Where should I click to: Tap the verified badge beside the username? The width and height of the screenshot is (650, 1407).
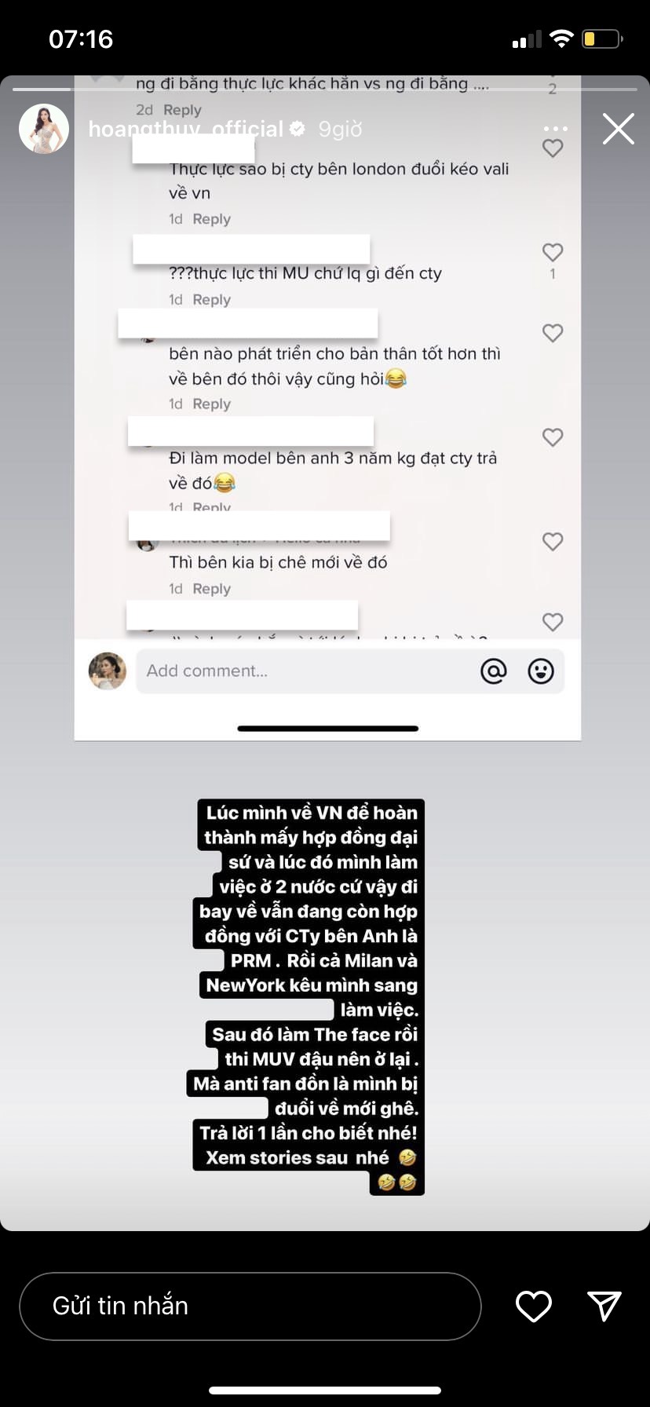(x=298, y=129)
